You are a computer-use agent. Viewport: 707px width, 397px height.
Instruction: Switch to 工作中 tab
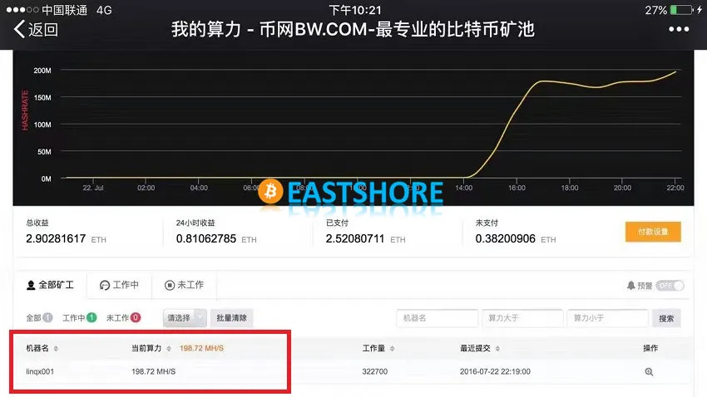pos(119,285)
